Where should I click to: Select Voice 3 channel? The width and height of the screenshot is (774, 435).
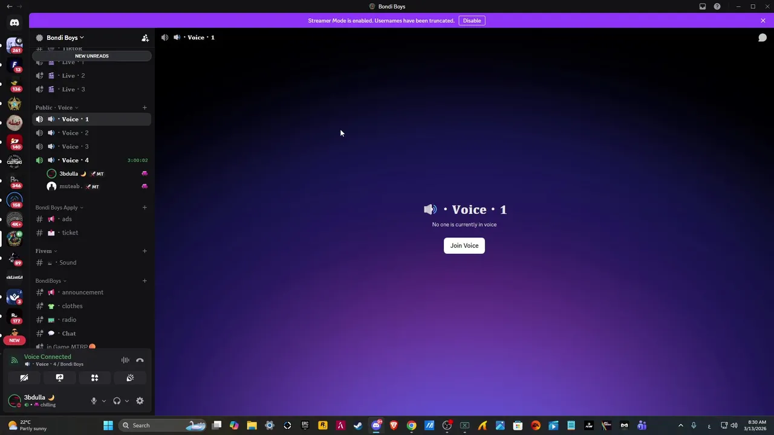coord(92,146)
